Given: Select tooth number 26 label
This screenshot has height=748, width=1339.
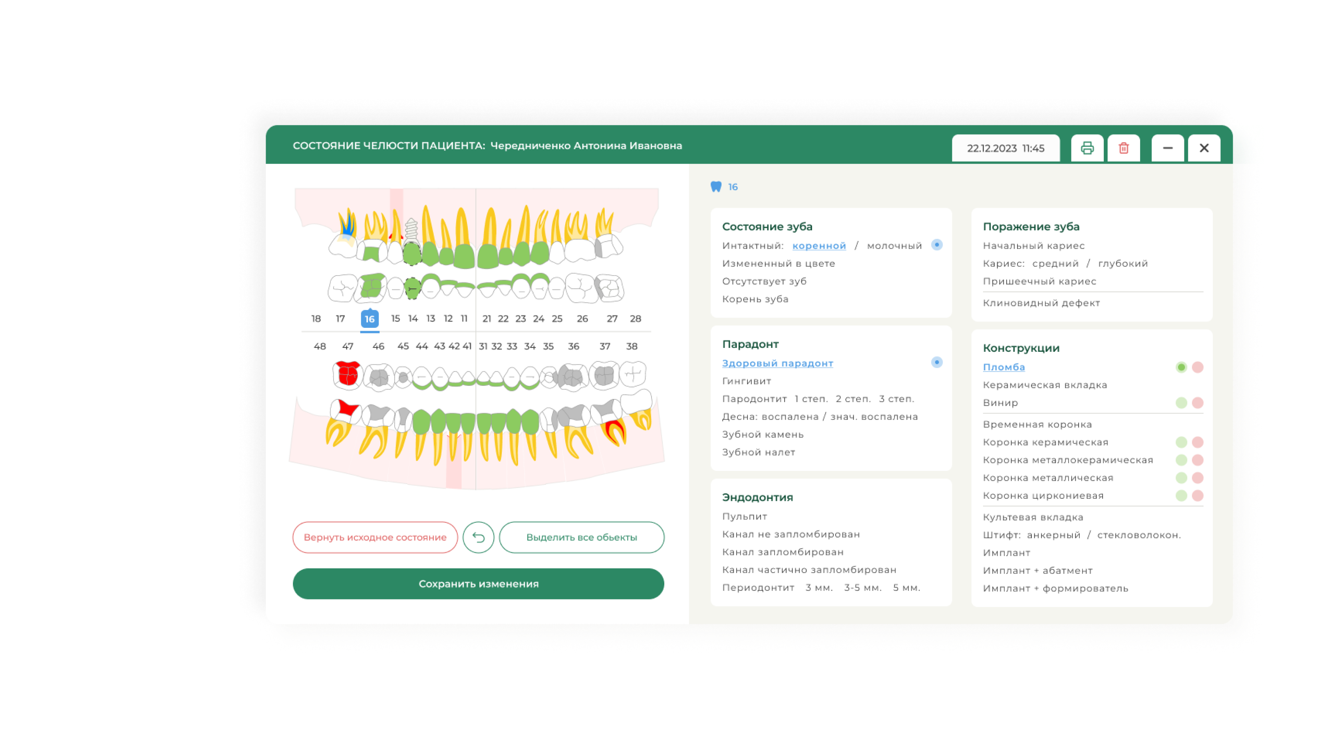Looking at the screenshot, I should (x=582, y=319).
